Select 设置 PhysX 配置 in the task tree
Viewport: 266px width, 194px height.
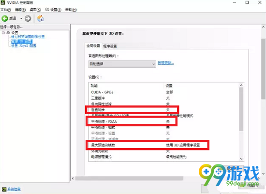24,45
